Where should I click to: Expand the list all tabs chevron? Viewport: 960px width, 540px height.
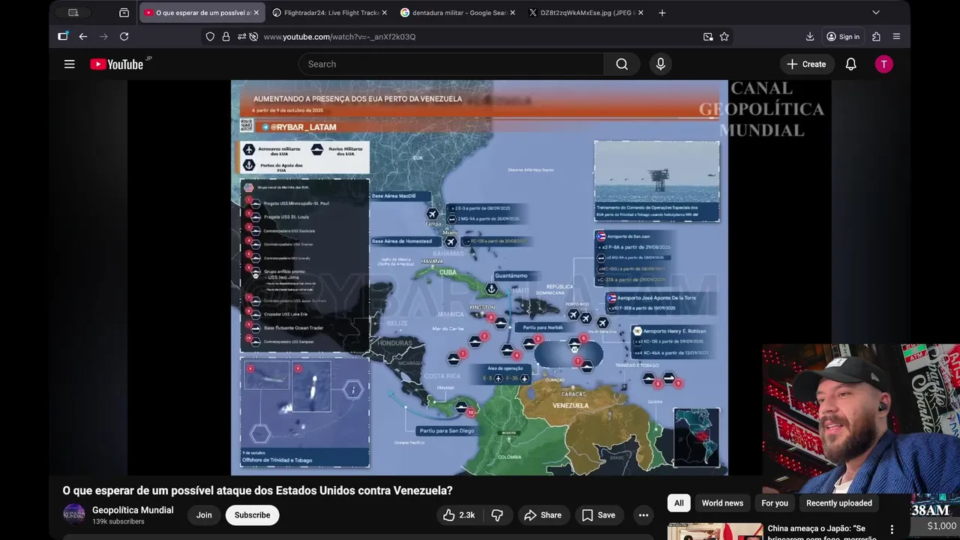click(875, 13)
